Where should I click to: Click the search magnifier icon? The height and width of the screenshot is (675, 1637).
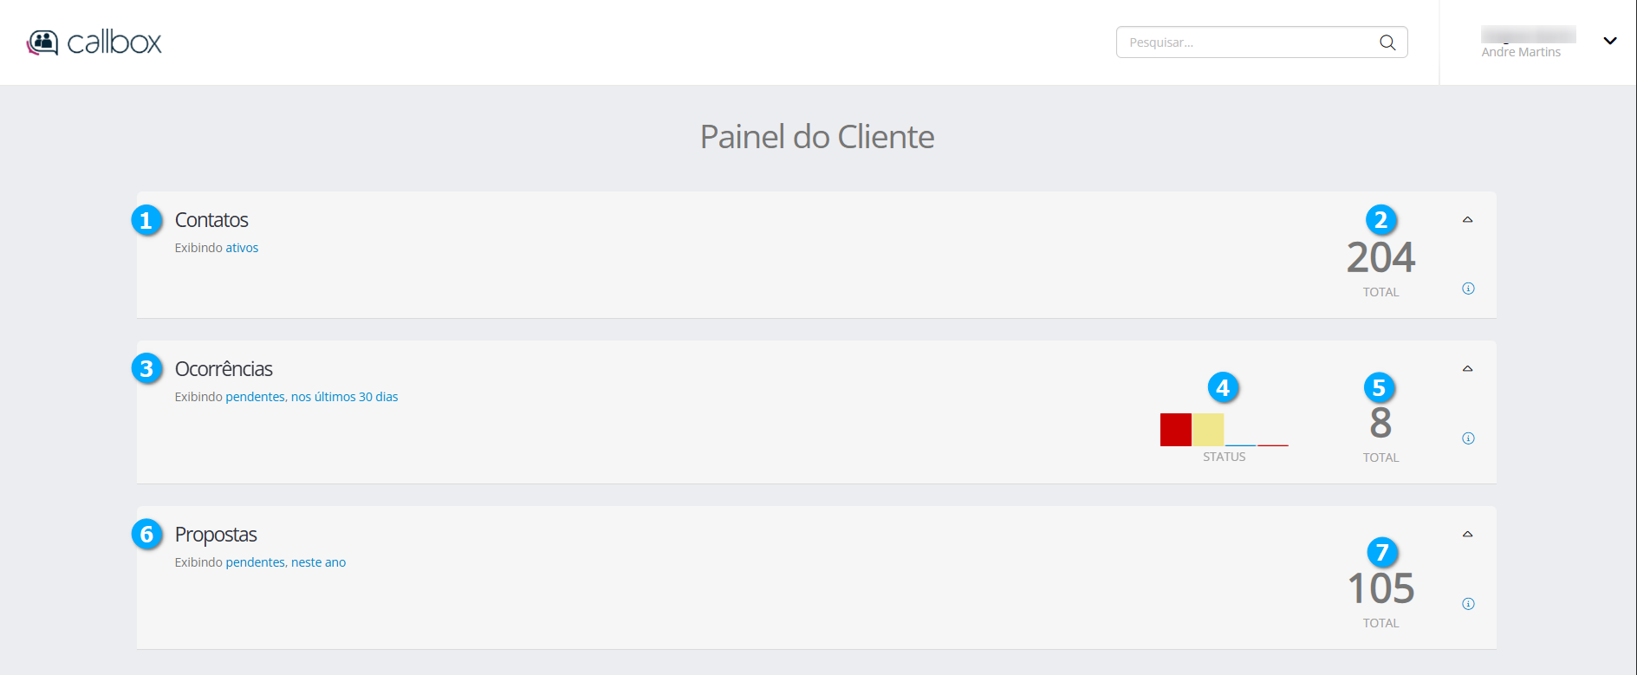(1387, 42)
